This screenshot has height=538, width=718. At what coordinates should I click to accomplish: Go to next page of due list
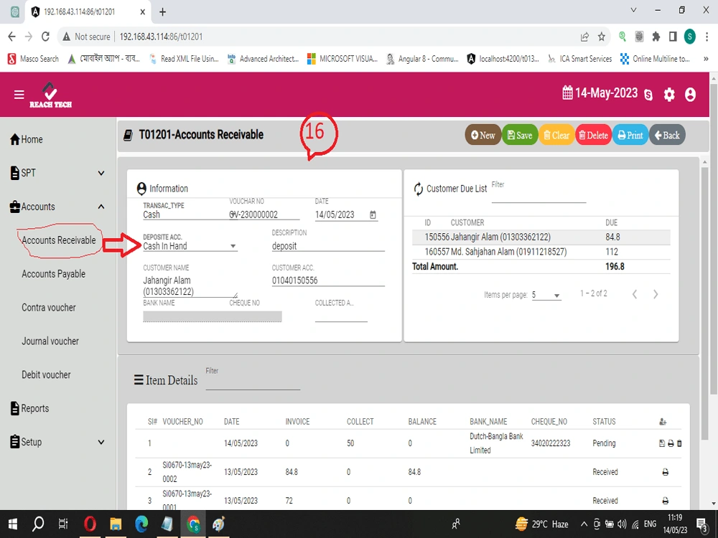pyautogui.click(x=656, y=294)
